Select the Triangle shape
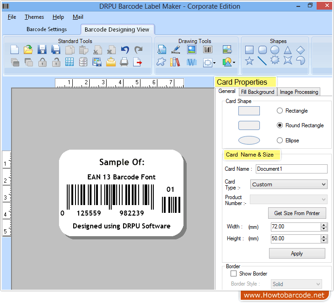This screenshot has width=334, height=303. tap(288, 50)
